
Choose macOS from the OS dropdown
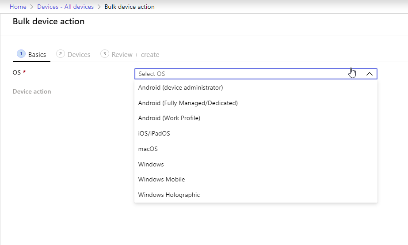coord(148,149)
